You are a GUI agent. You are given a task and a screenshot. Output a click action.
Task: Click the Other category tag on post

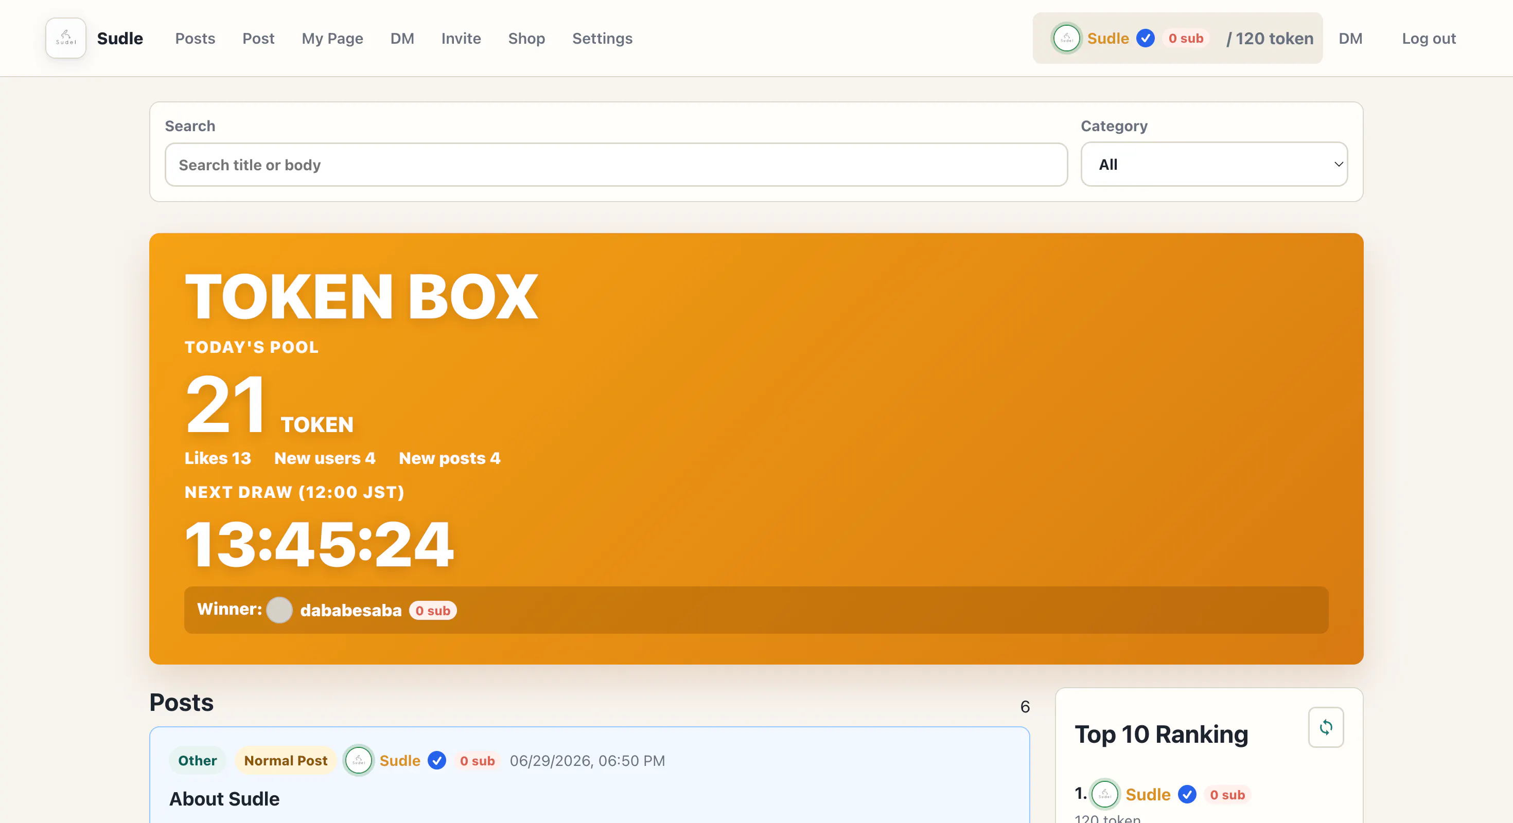tap(197, 760)
